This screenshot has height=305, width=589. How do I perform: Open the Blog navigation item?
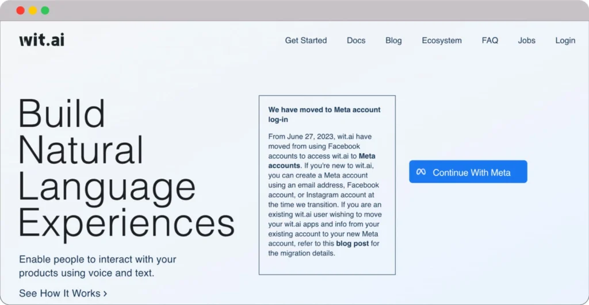tap(393, 41)
